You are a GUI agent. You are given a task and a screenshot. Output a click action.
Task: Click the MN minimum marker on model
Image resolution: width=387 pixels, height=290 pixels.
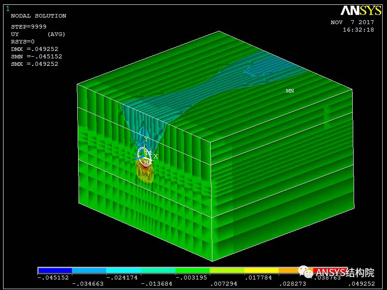pyautogui.click(x=290, y=91)
